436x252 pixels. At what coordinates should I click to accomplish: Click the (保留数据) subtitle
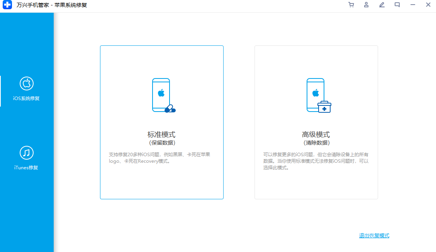point(162,143)
